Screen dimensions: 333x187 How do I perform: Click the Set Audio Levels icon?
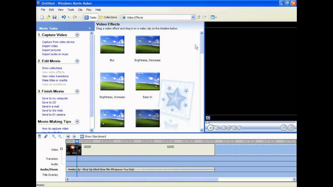pos(39,136)
